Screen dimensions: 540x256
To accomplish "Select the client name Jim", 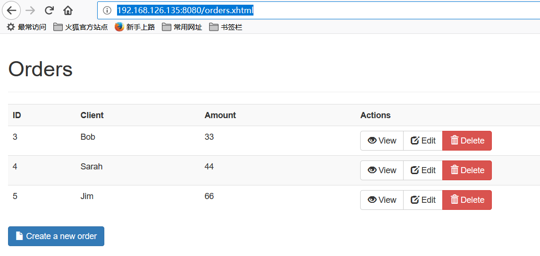I will tap(87, 196).
